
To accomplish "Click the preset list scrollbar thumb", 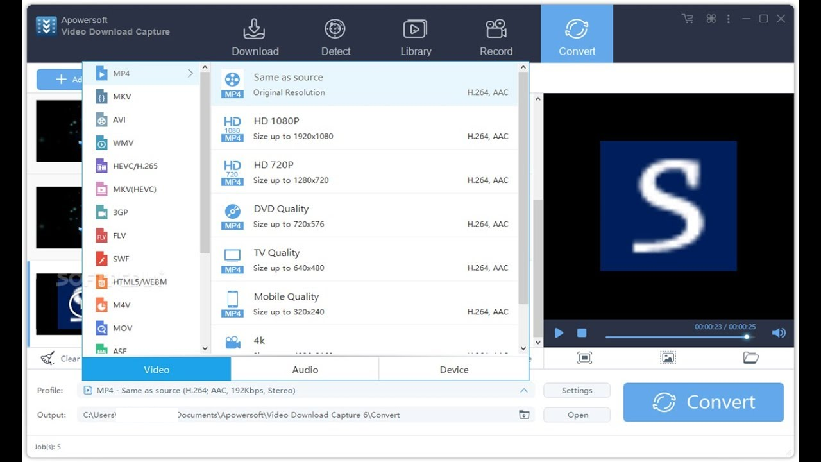I will point(523,189).
